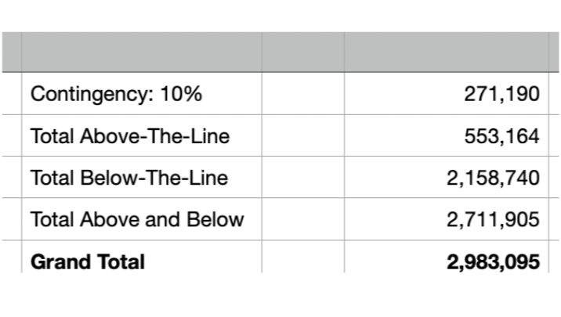Select empty cell left of 271,190

coord(302,94)
